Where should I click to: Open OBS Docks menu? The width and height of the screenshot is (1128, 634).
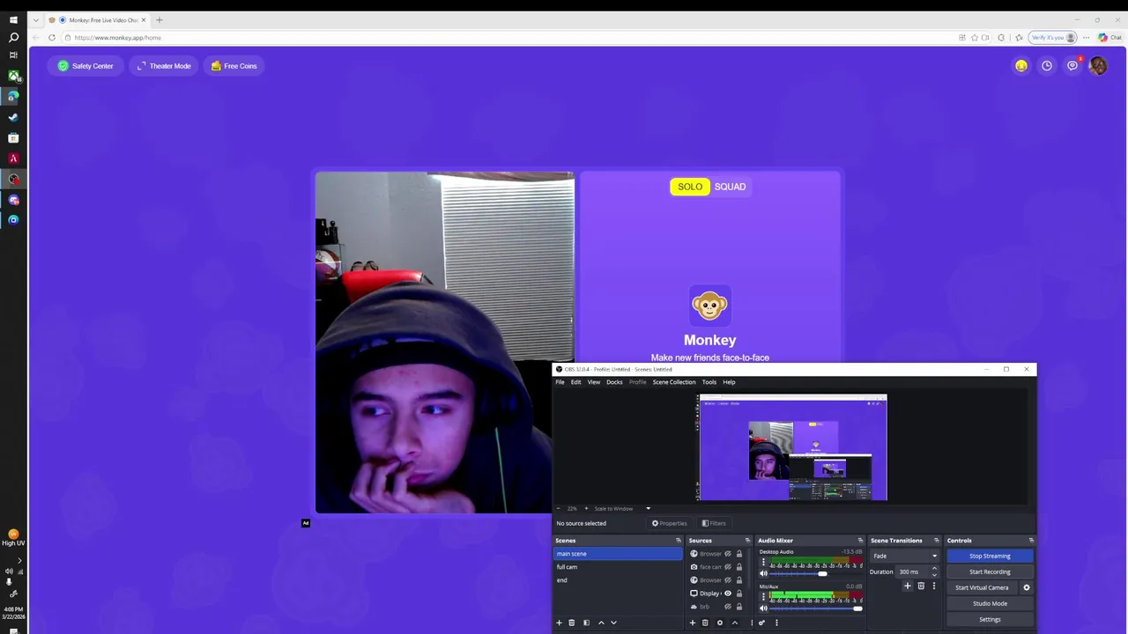(614, 382)
